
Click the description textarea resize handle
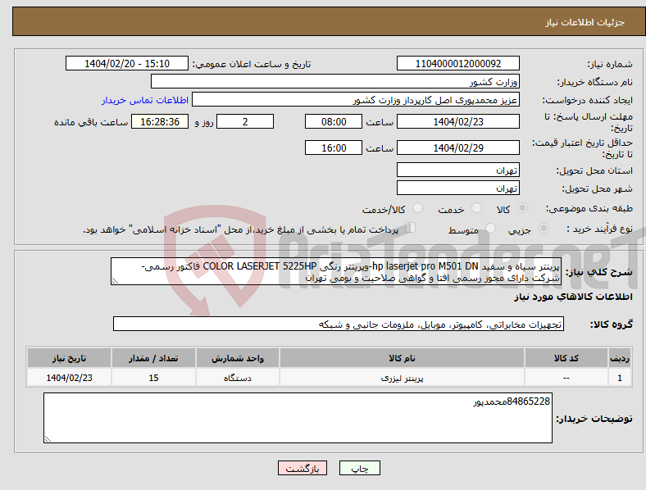click(x=115, y=281)
